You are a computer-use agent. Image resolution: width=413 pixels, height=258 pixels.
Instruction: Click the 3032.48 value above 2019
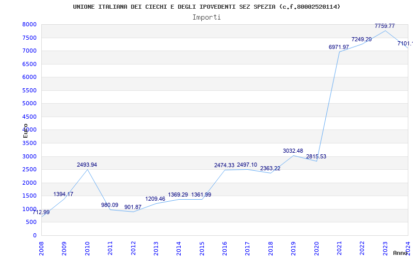(x=293, y=151)
